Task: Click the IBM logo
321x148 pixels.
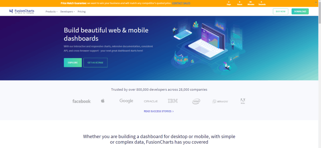Action: coord(173,101)
